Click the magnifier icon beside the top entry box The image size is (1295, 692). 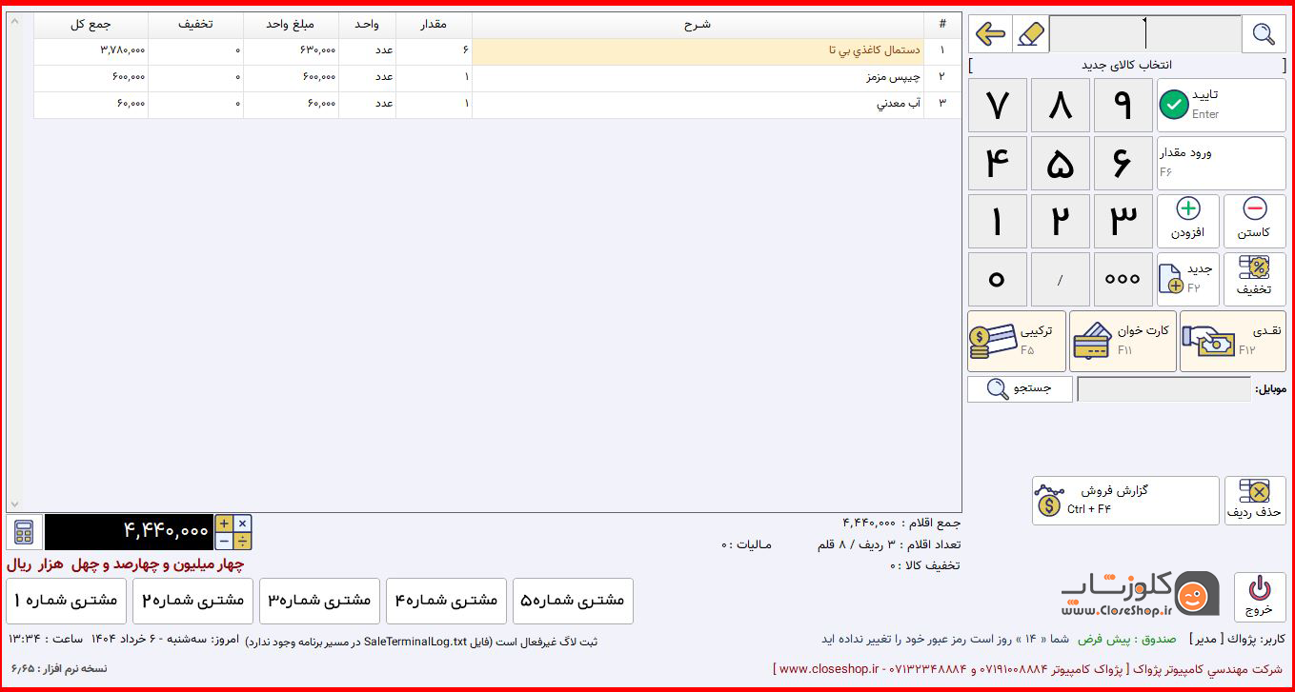pyautogui.click(x=1264, y=34)
